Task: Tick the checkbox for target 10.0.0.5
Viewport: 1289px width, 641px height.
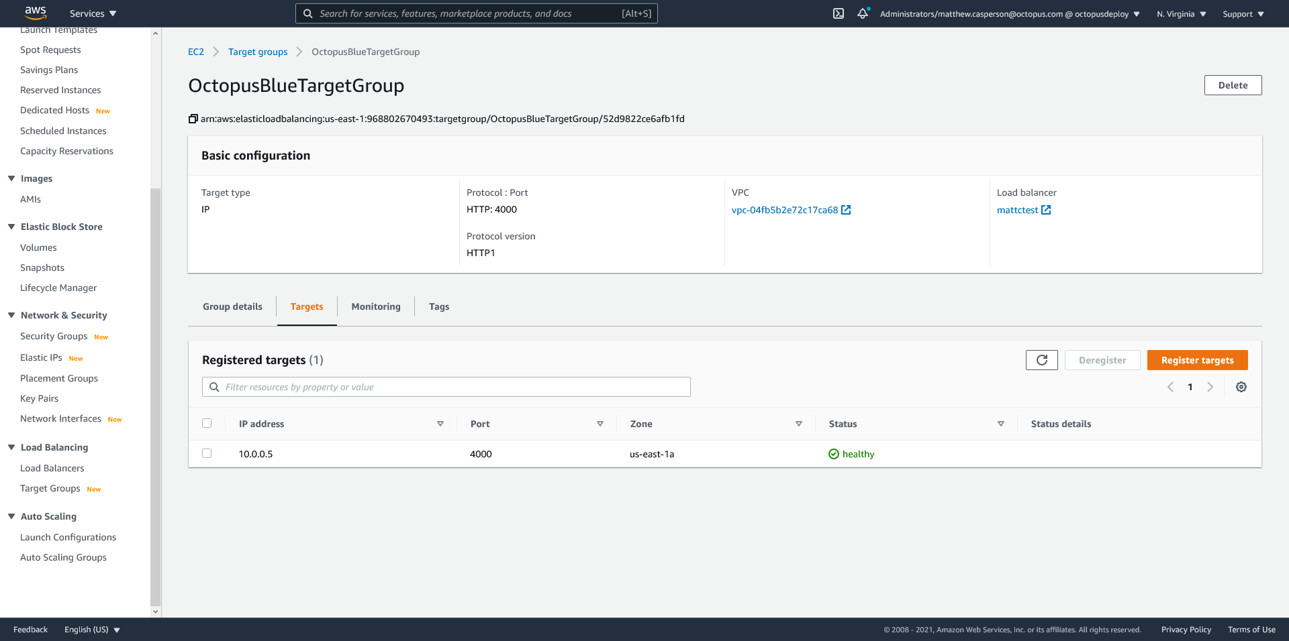Action: point(207,453)
